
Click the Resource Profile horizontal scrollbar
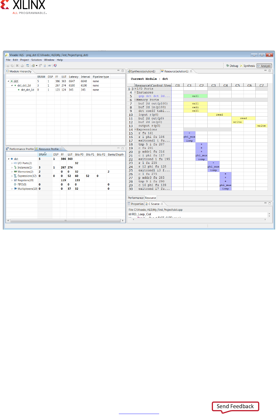coord(65,220)
